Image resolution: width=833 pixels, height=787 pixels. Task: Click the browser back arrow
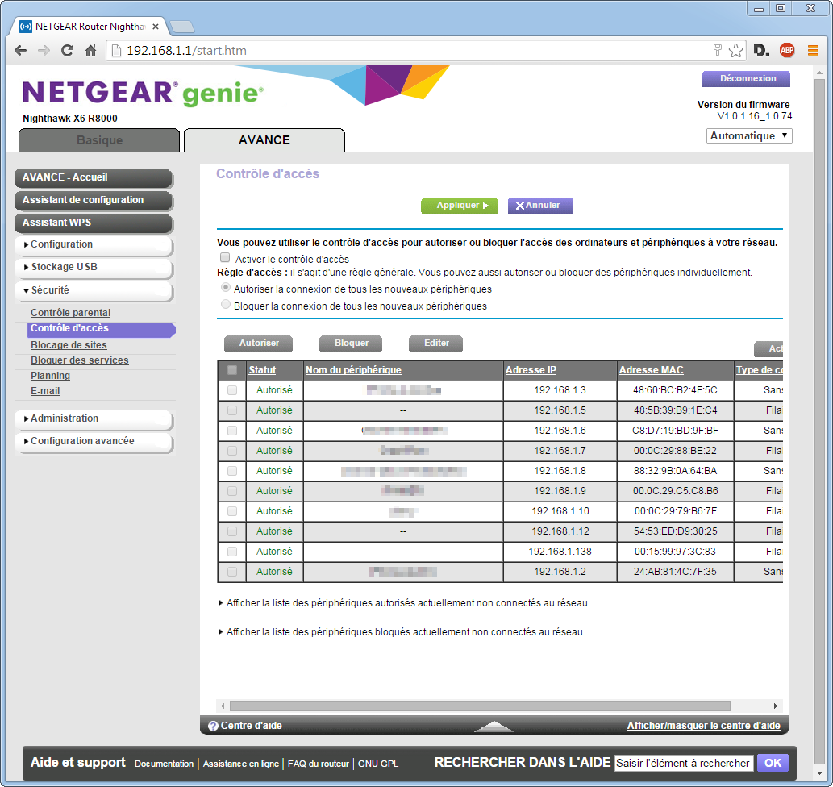[20, 51]
